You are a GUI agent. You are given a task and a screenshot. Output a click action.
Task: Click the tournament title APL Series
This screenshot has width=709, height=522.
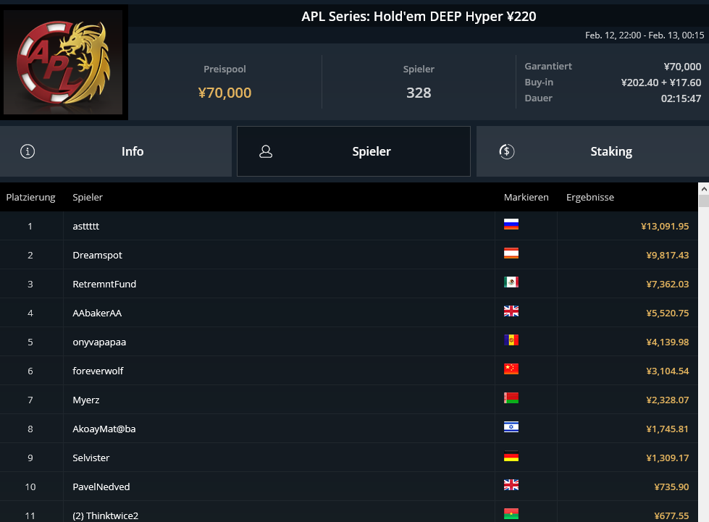click(419, 17)
